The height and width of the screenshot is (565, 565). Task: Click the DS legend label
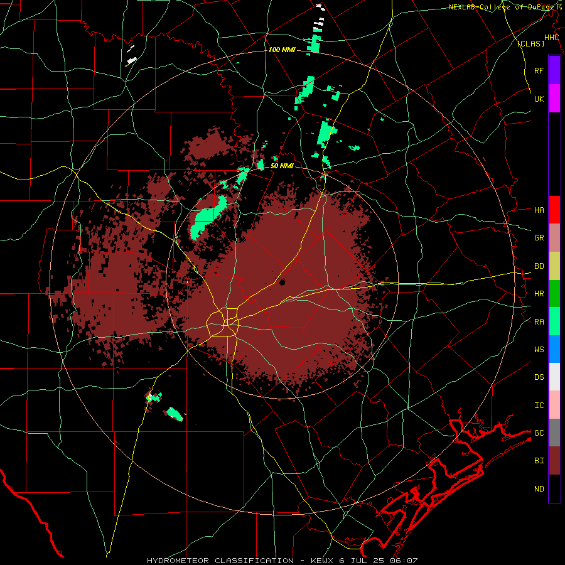(x=539, y=377)
